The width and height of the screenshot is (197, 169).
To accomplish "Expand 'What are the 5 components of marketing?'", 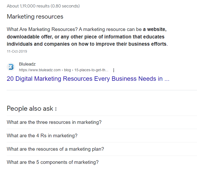I will tap(102, 162).
